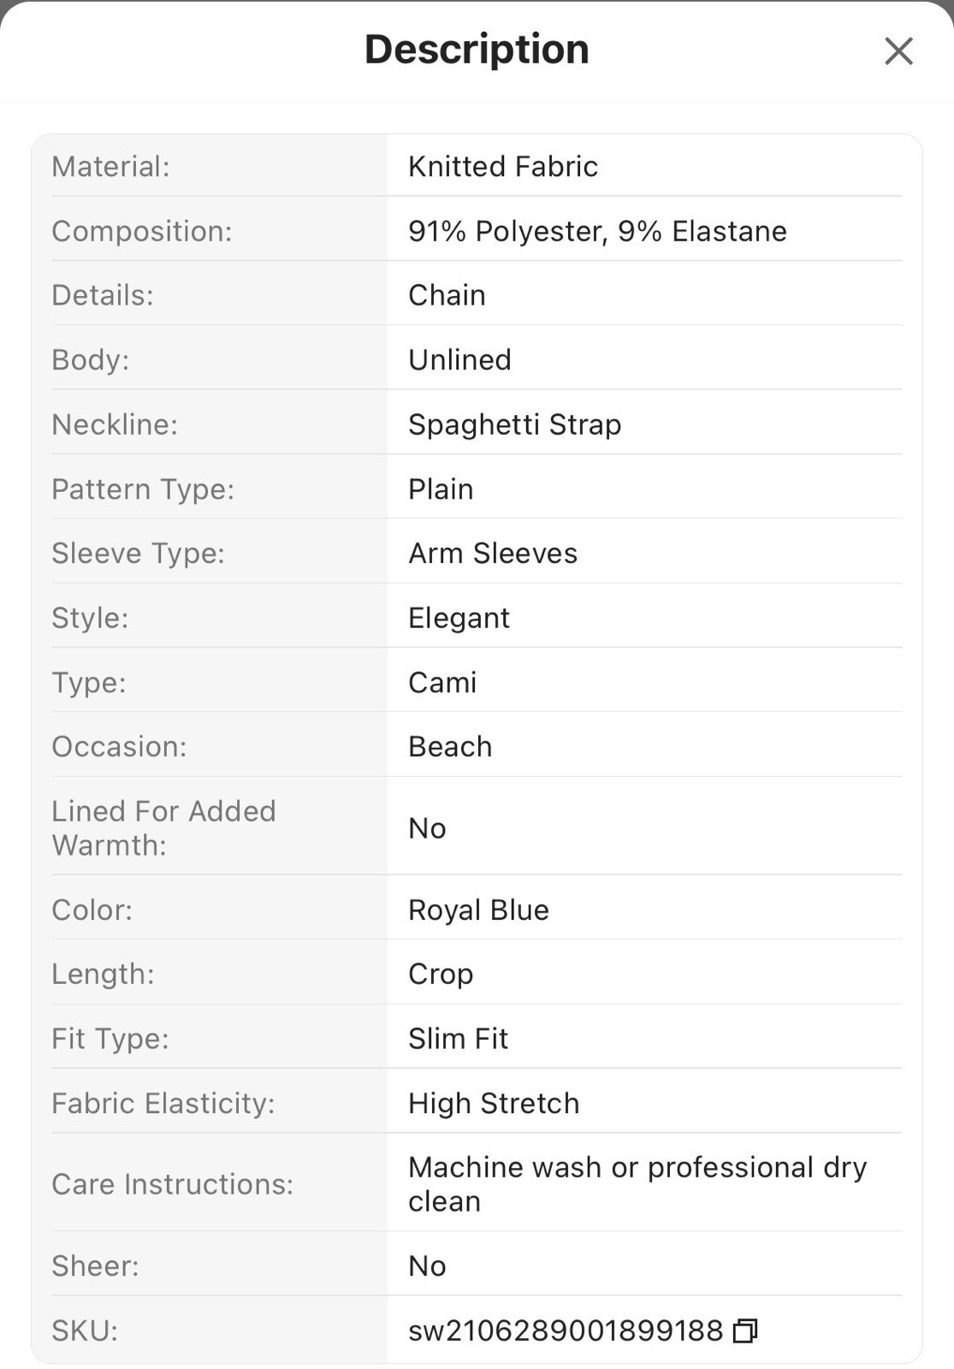Copy the SKU number with copy icon
954x1369 pixels.
(x=745, y=1330)
